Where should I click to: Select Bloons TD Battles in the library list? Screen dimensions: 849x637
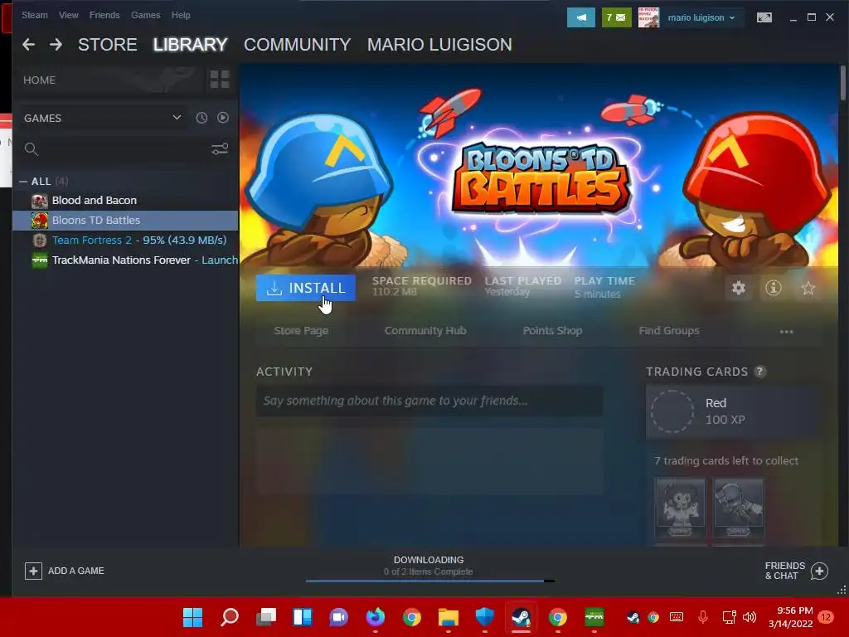pyautogui.click(x=125, y=220)
